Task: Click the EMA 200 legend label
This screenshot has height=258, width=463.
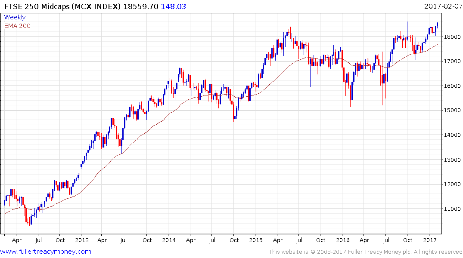Action: 17,26
